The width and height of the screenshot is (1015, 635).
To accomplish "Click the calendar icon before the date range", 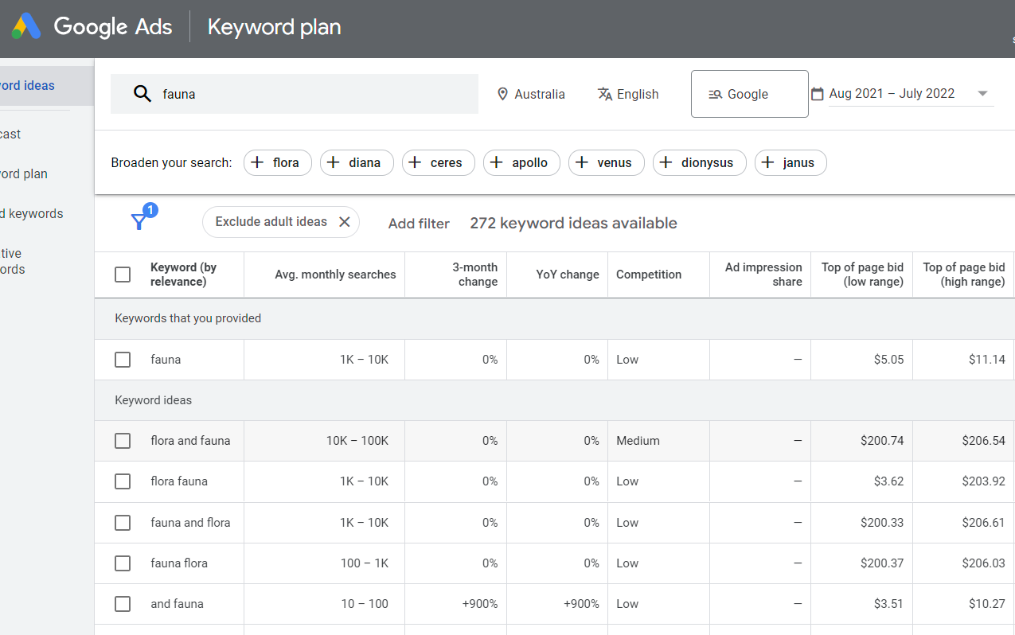I will pyautogui.click(x=817, y=93).
